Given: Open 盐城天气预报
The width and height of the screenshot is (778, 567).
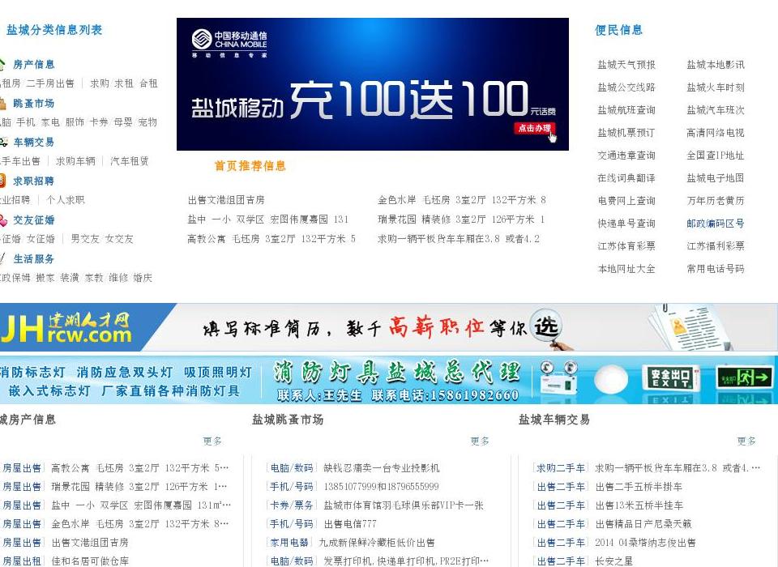Looking at the screenshot, I should pyautogui.click(x=626, y=65).
